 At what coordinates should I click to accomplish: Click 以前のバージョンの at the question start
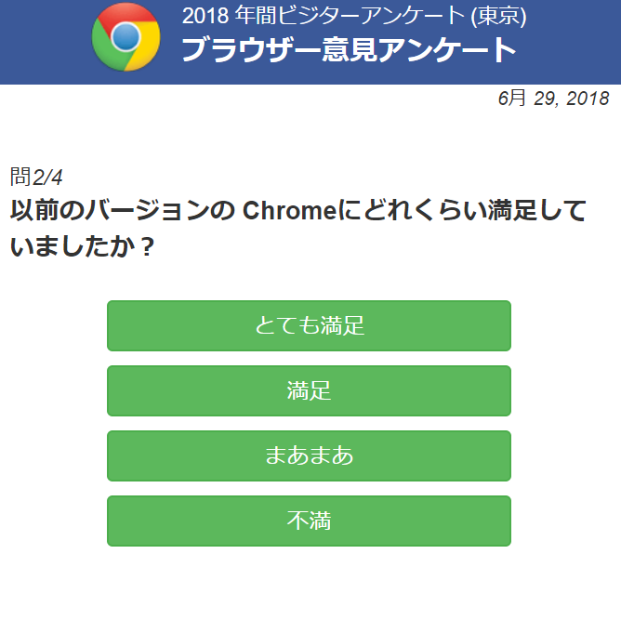click(x=123, y=210)
